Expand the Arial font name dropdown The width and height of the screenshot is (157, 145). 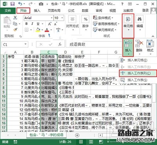click(x=52, y=18)
